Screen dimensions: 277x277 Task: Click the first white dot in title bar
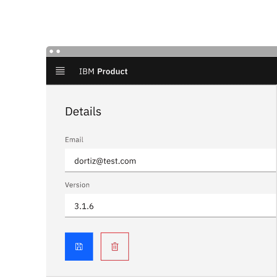point(51,51)
